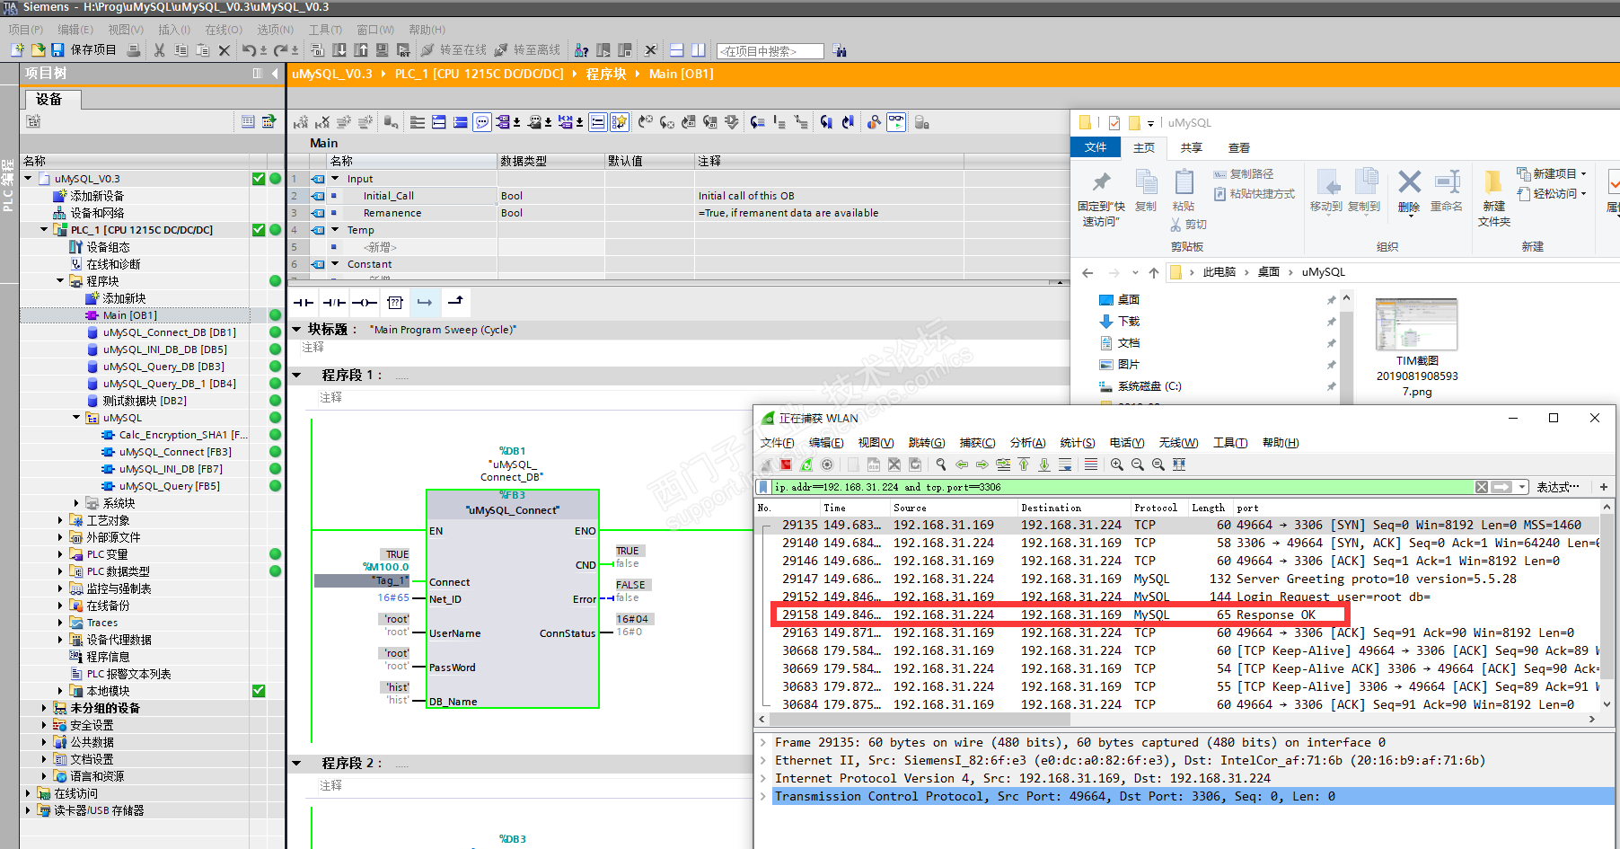Click the horizontal split editor icon
This screenshot has width=1620, height=849.
677,50
